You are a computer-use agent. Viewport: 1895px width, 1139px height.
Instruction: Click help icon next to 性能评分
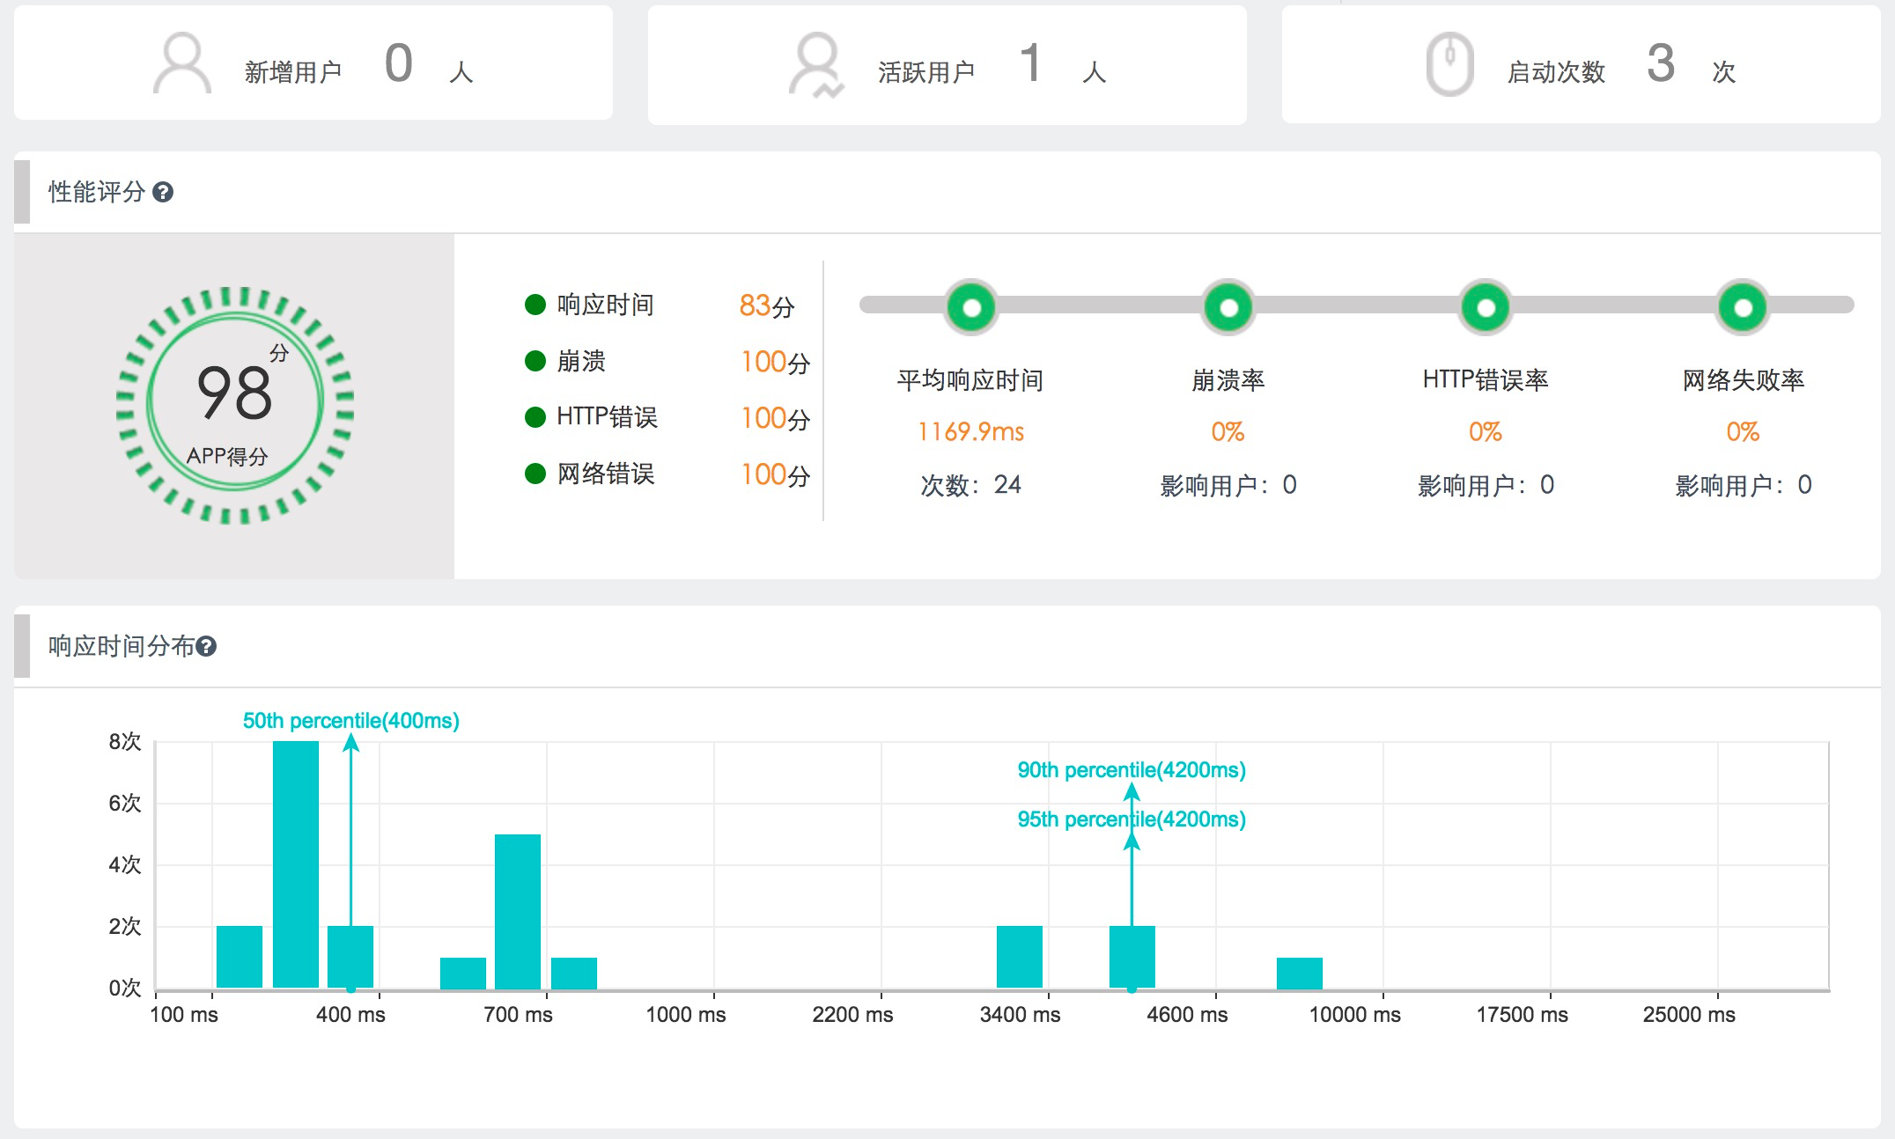coord(163,192)
